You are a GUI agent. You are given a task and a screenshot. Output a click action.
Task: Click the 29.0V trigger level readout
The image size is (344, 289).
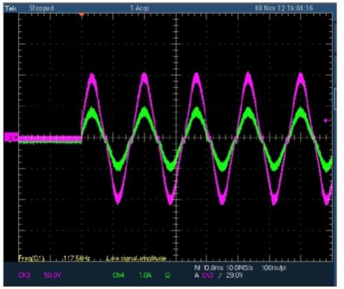click(x=234, y=275)
